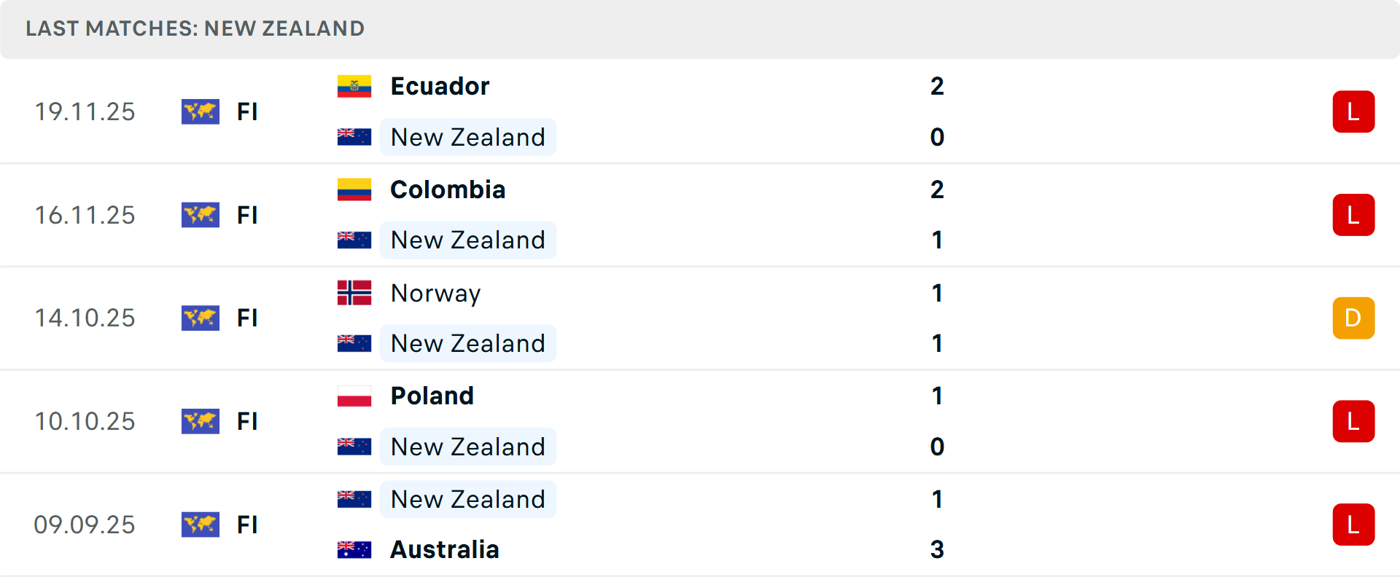The height and width of the screenshot is (577, 1400).
Task: Click the Colombia flag icon
Action: [354, 189]
